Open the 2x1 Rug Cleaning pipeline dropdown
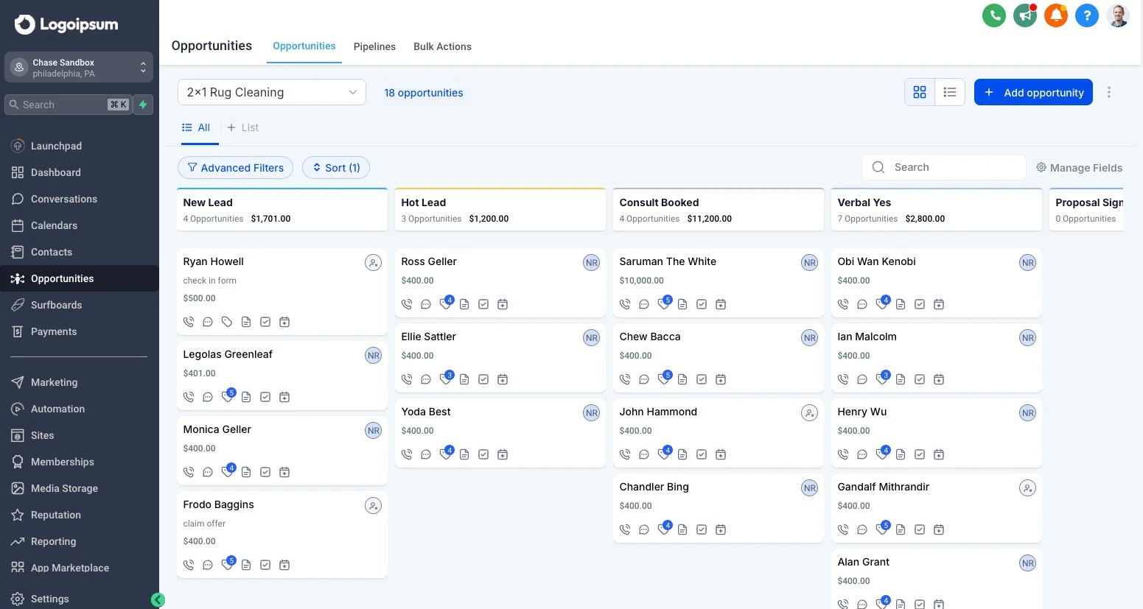 tap(272, 92)
